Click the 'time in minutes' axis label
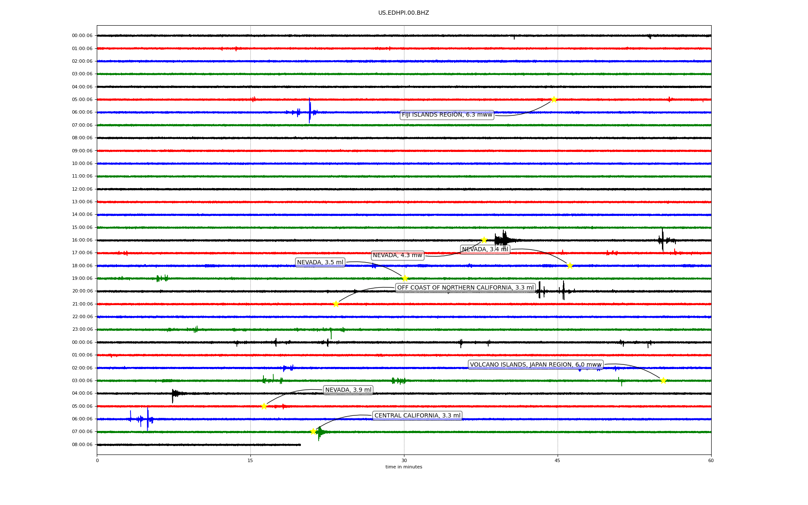 click(x=404, y=467)
